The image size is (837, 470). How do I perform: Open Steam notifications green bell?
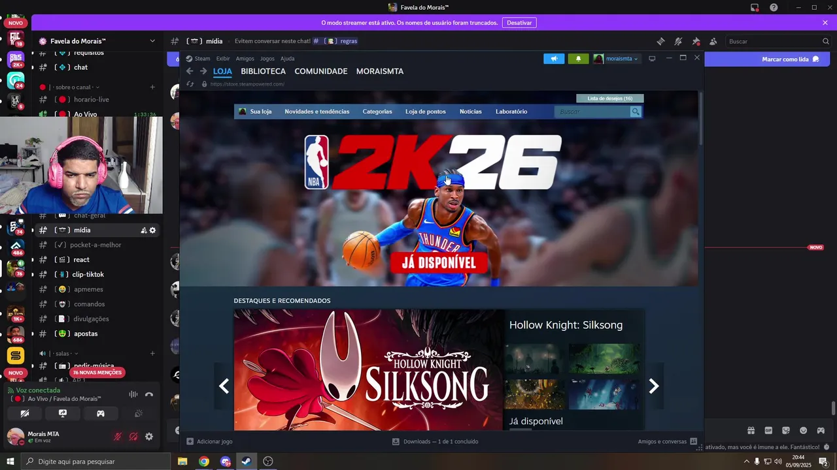coord(578,59)
